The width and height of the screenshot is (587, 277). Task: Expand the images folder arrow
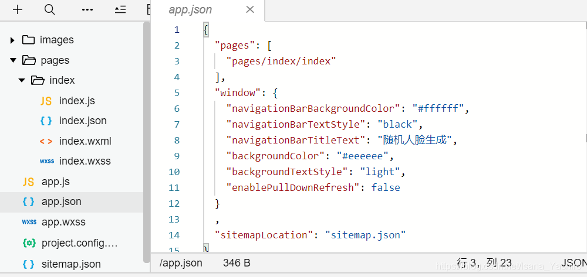tap(12, 40)
